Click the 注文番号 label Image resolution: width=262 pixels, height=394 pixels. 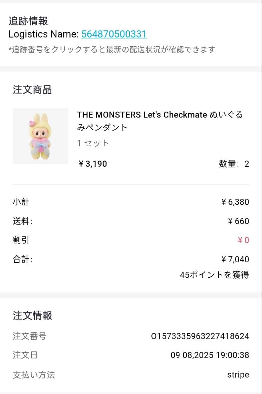point(29,336)
